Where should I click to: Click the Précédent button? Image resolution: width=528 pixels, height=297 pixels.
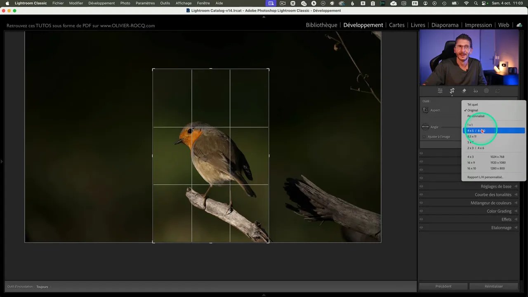(443, 286)
